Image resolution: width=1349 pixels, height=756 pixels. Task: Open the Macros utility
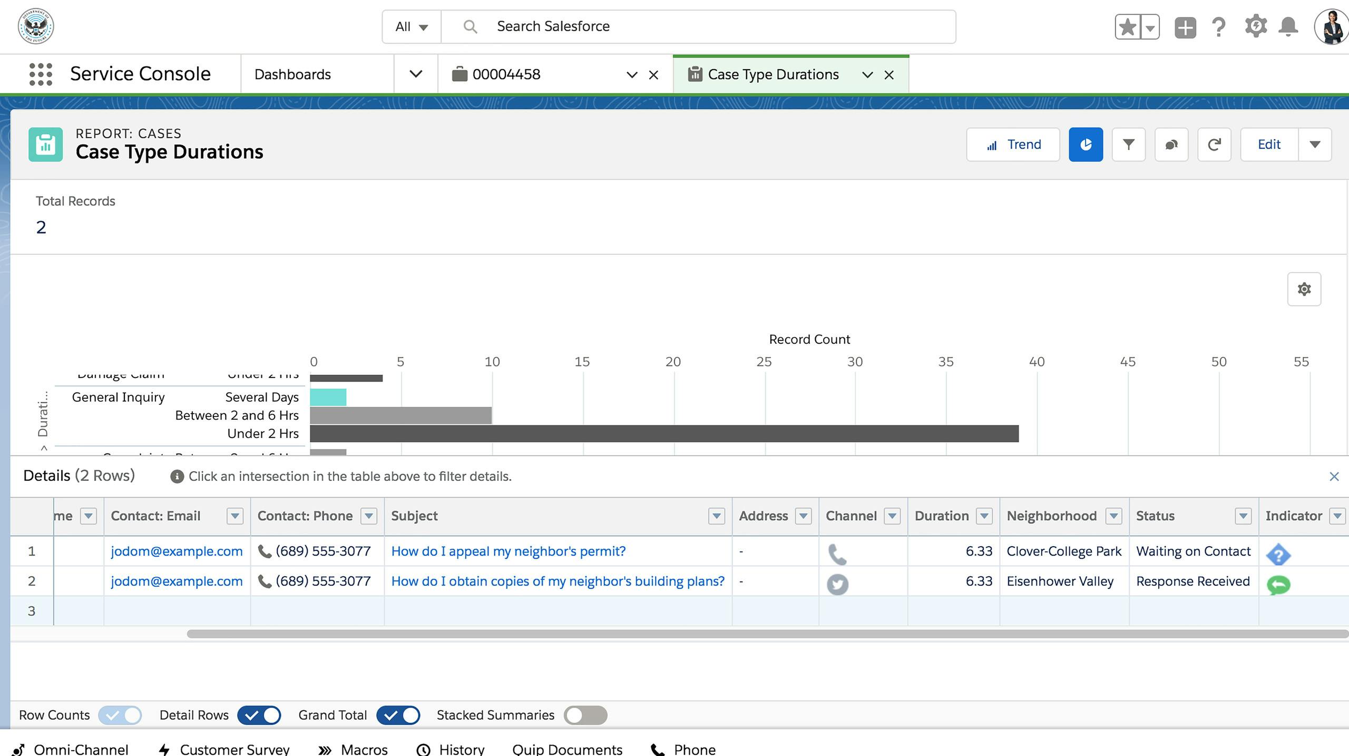tap(353, 749)
